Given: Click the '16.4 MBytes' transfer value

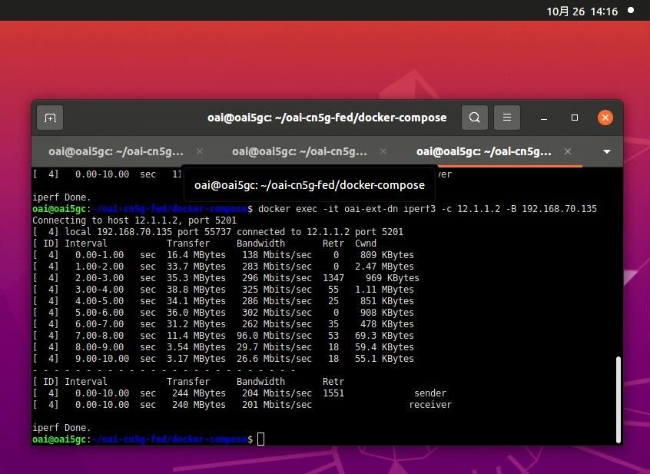Looking at the screenshot, I should [x=196, y=255].
